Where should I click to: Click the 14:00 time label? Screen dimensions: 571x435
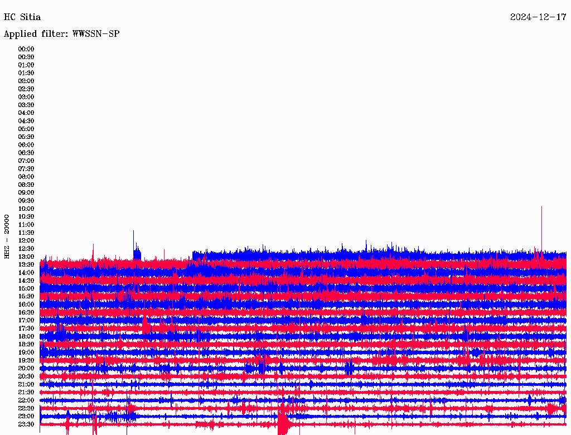click(26, 273)
